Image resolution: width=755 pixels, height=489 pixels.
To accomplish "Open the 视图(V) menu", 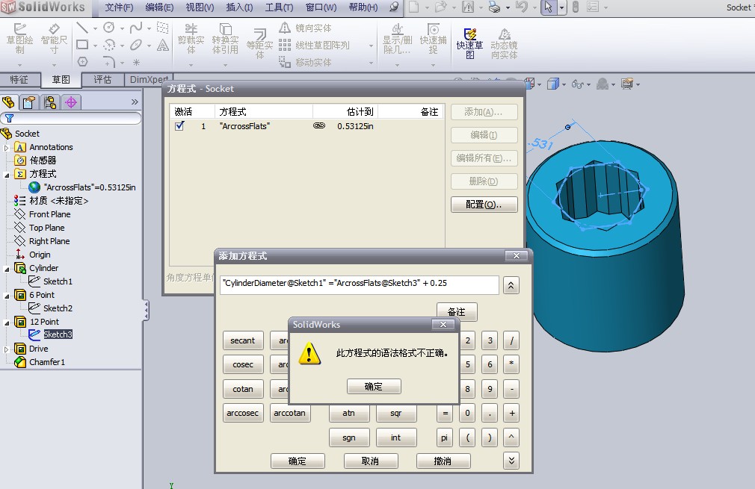I will (200, 7).
